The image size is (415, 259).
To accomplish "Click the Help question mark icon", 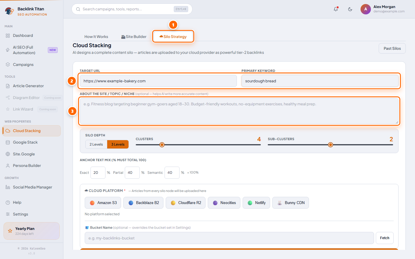I will [x=8, y=203].
